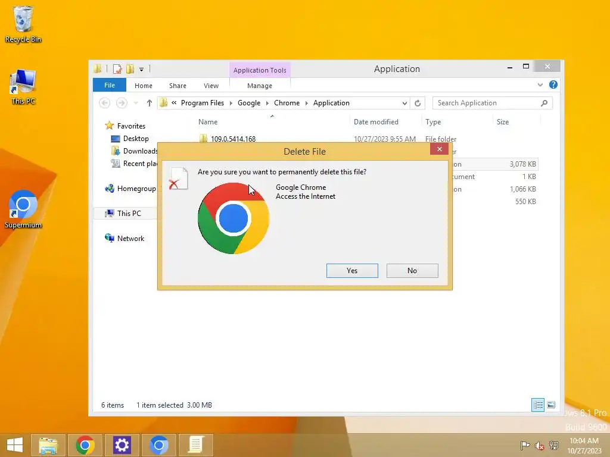This screenshot has height=457, width=610.
Task: Open Explorer help icon
Action: pyautogui.click(x=553, y=84)
